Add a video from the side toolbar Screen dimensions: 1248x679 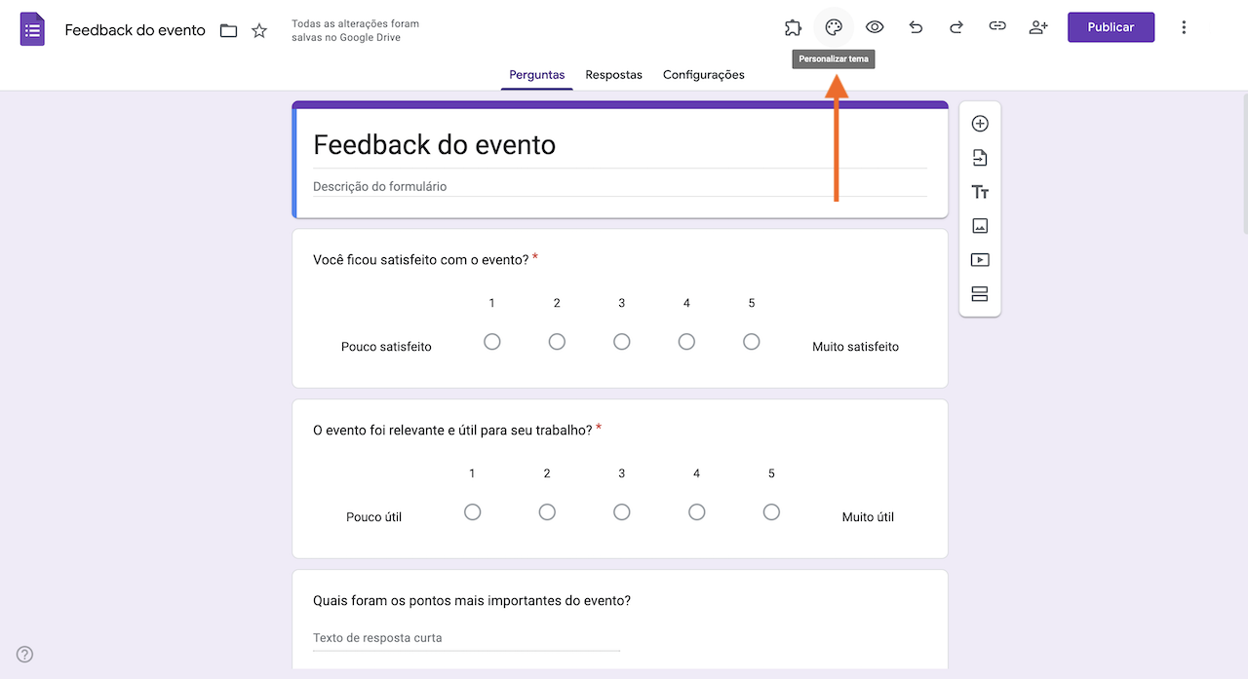coord(980,260)
